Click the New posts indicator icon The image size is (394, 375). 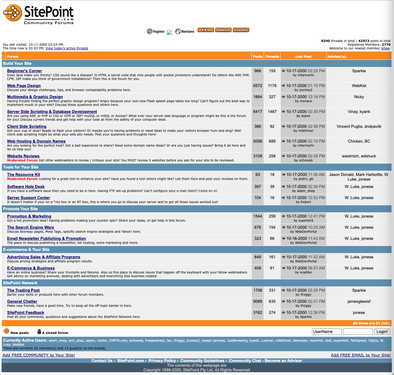[6, 331]
